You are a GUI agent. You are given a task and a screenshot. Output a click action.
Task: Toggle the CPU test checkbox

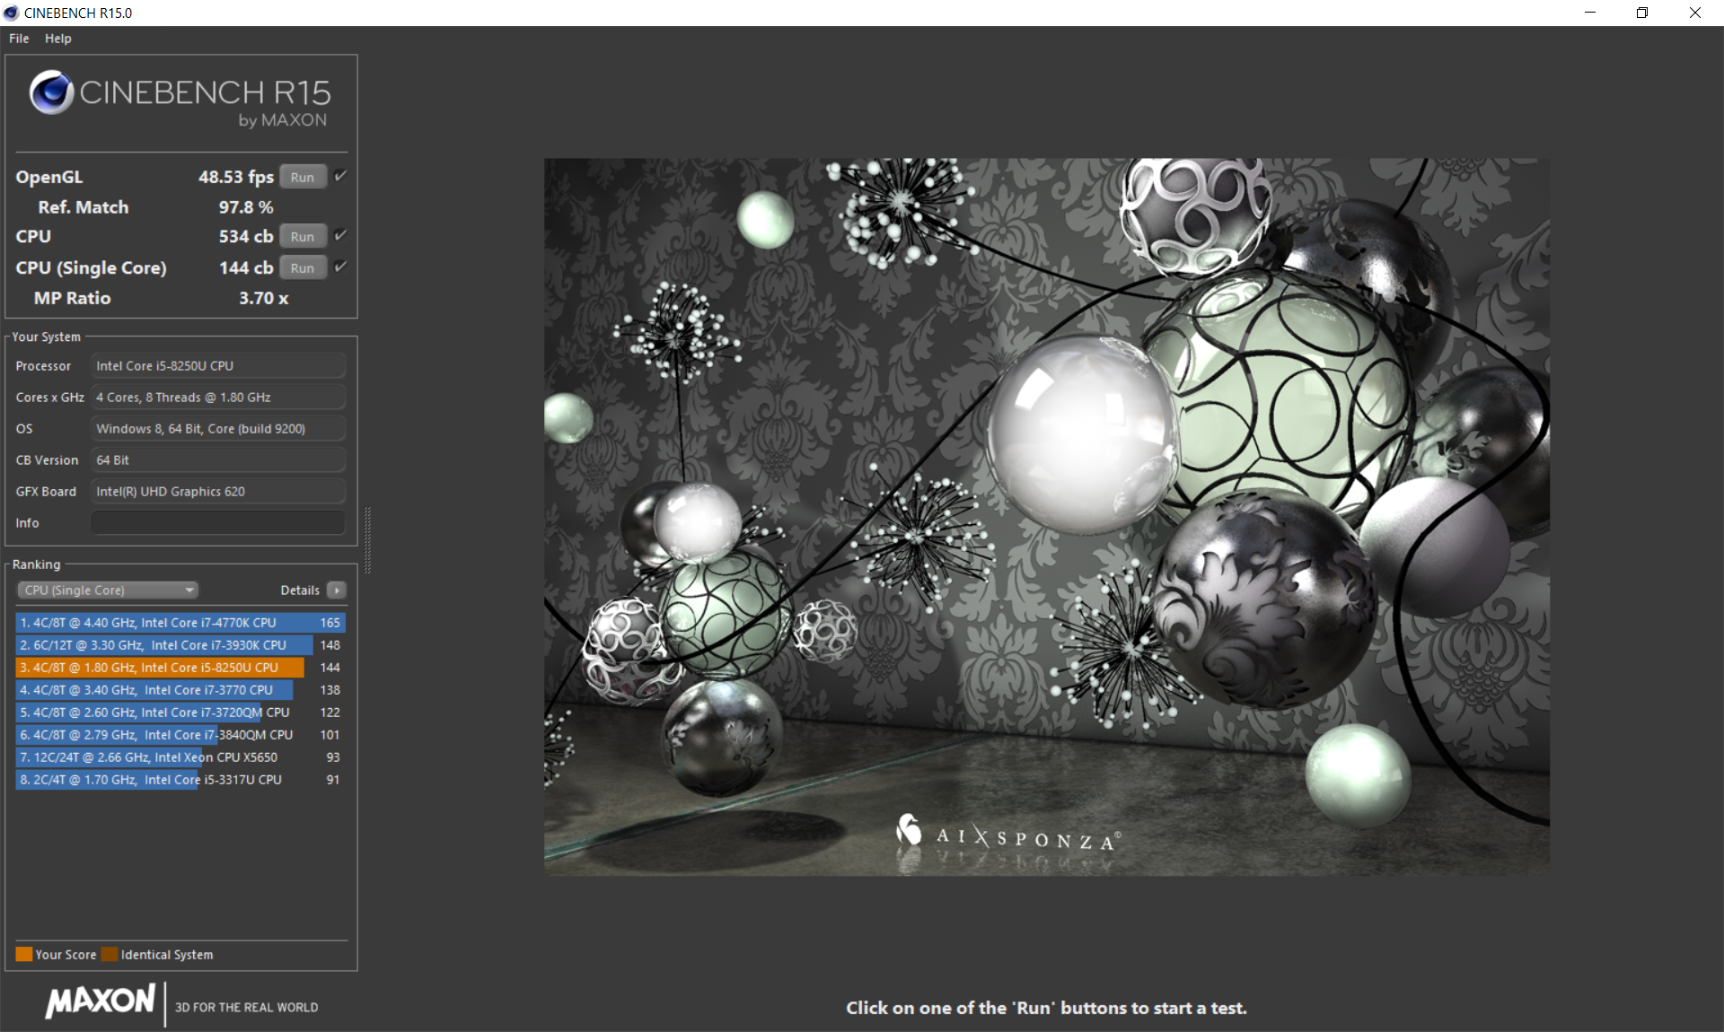pos(340,236)
